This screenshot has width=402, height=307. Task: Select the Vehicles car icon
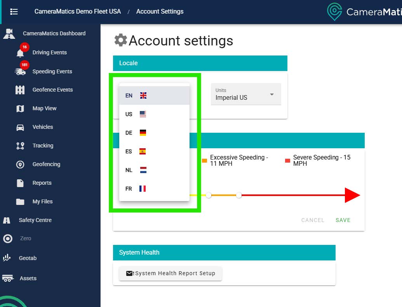(20, 127)
